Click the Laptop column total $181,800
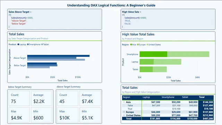This screenshot has height=125, width=222. 155,119
